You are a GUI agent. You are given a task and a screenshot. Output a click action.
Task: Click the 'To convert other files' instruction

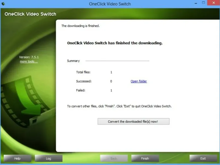119,106
